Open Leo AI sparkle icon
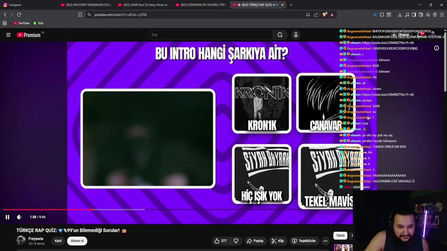 428,15
